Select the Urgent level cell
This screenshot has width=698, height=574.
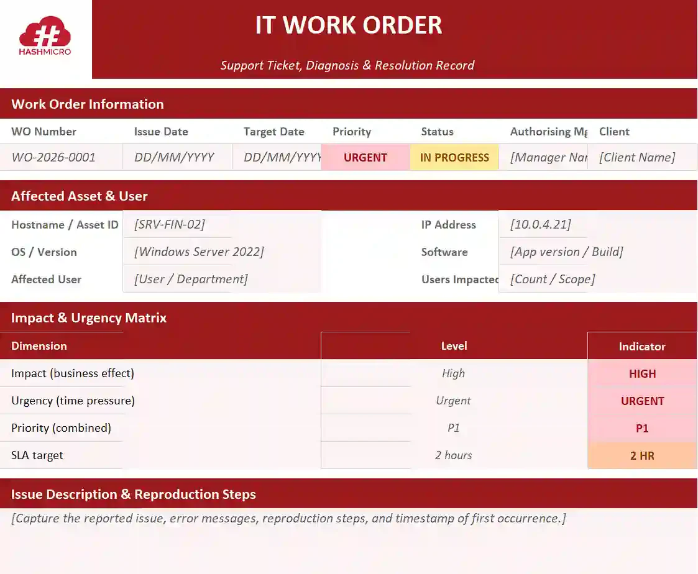pyautogui.click(x=454, y=401)
